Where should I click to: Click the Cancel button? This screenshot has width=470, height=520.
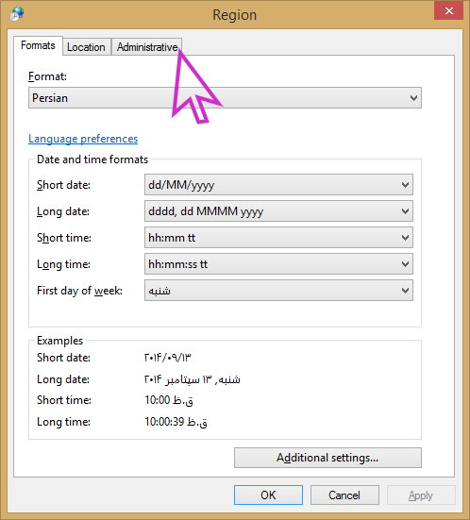coord(344,495)
